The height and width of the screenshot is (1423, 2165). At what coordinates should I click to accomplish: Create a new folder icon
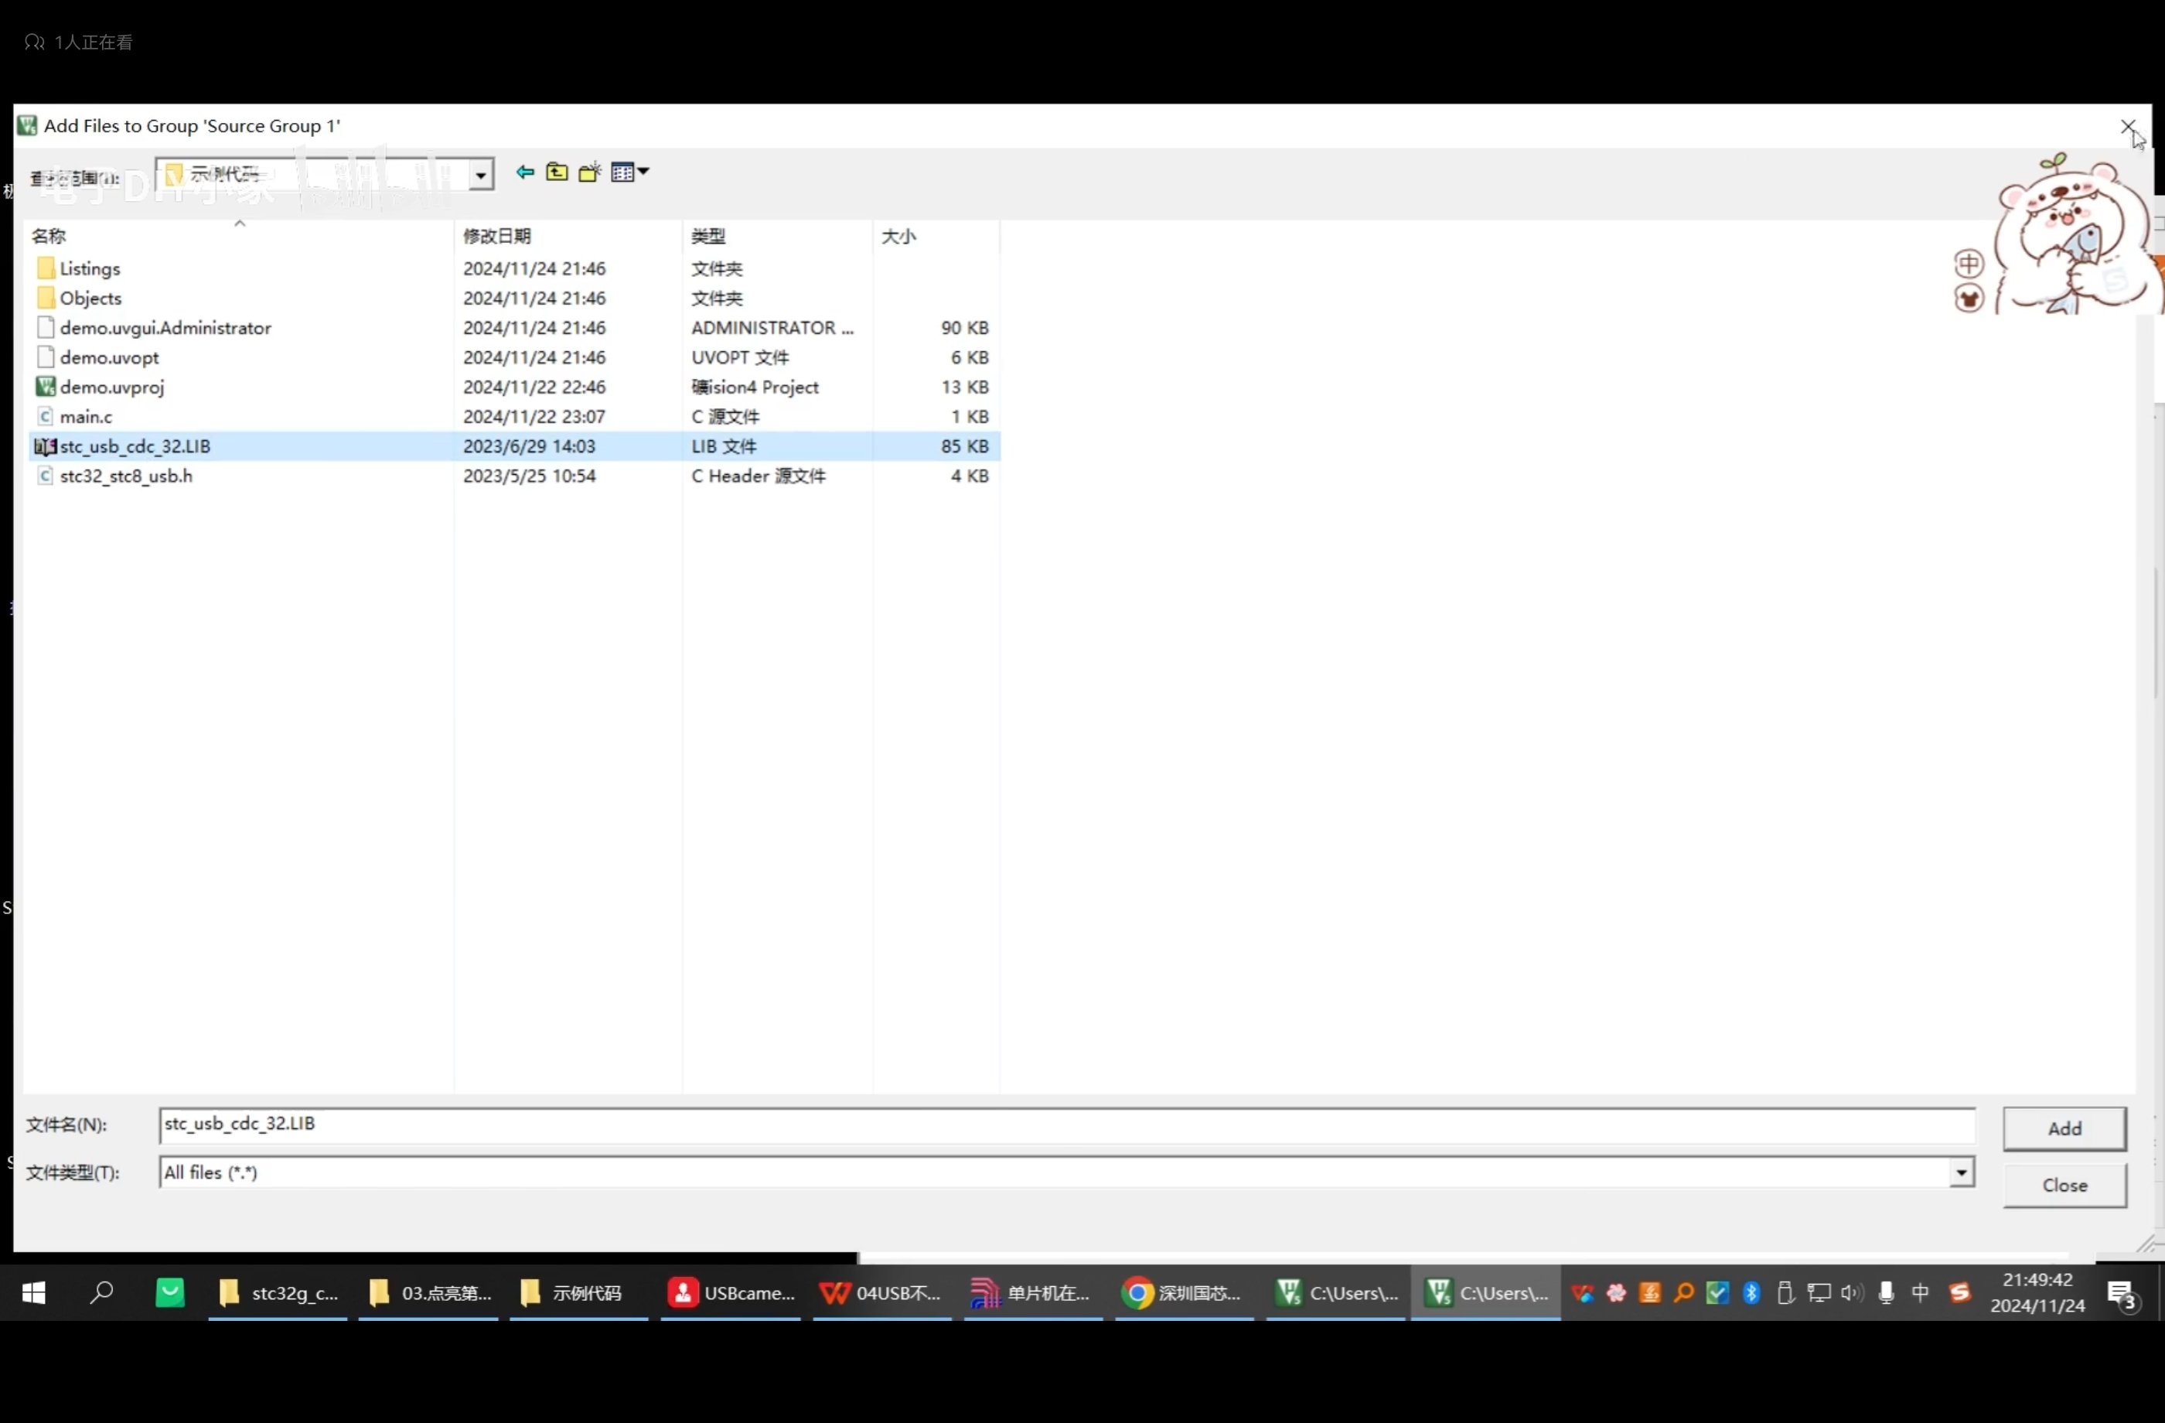[589, 172]
